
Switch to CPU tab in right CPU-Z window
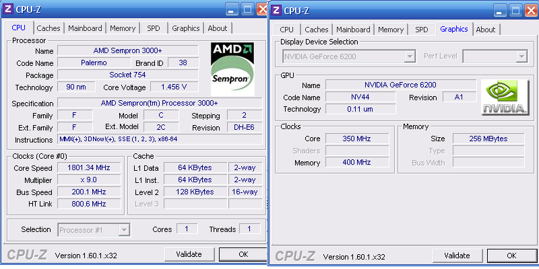(x=287, y=30)
